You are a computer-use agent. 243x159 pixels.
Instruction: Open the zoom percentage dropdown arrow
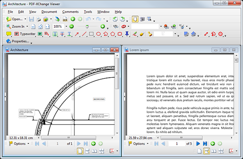coord(66,27)
